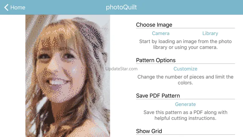The height and width of the screenshot is (137, 243).
Task: Select the Show Grid section heading
Action: point(149,131)
